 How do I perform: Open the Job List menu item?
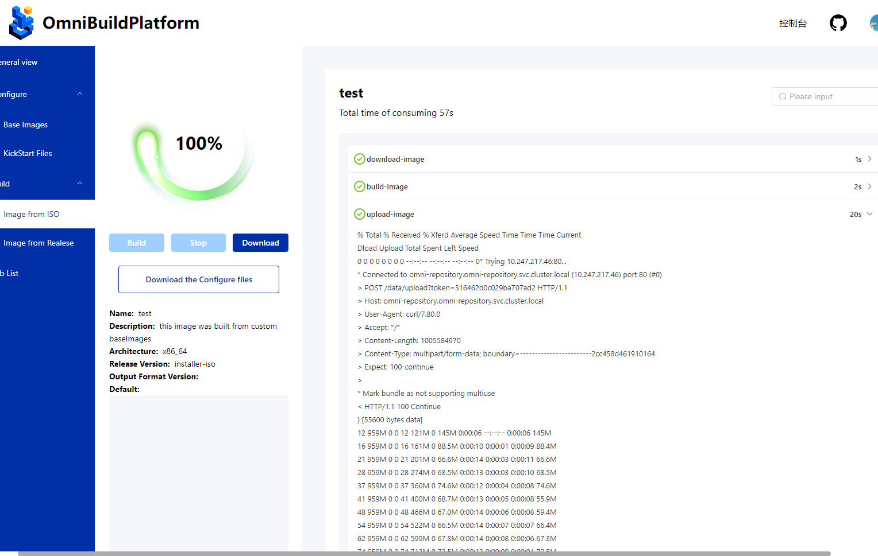point(47,273)
